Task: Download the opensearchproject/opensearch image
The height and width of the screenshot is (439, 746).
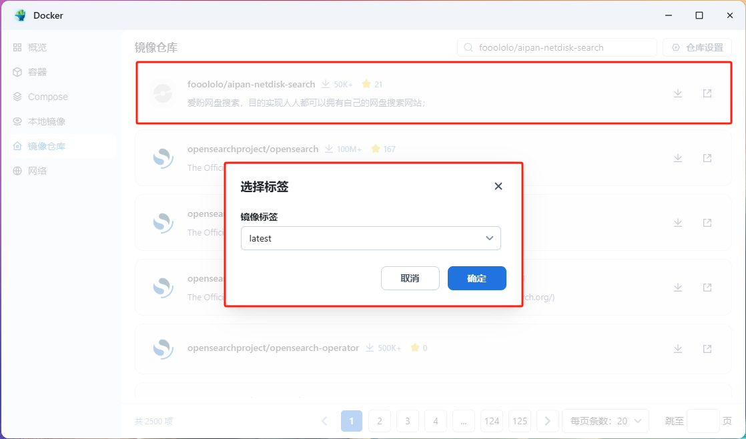Action: point(678,158)
